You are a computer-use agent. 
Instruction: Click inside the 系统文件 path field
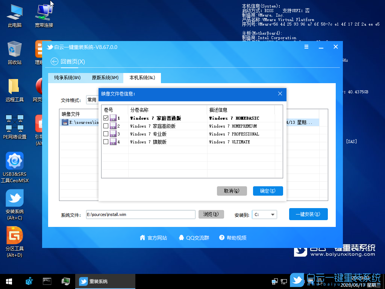pos(140,214)
